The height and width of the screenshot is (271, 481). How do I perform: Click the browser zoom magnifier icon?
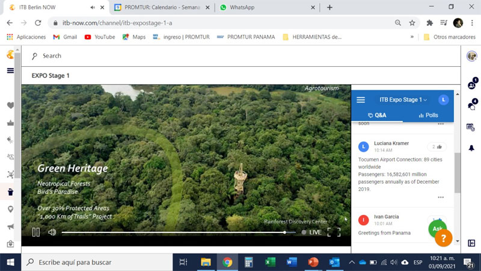tap(398, 23)
